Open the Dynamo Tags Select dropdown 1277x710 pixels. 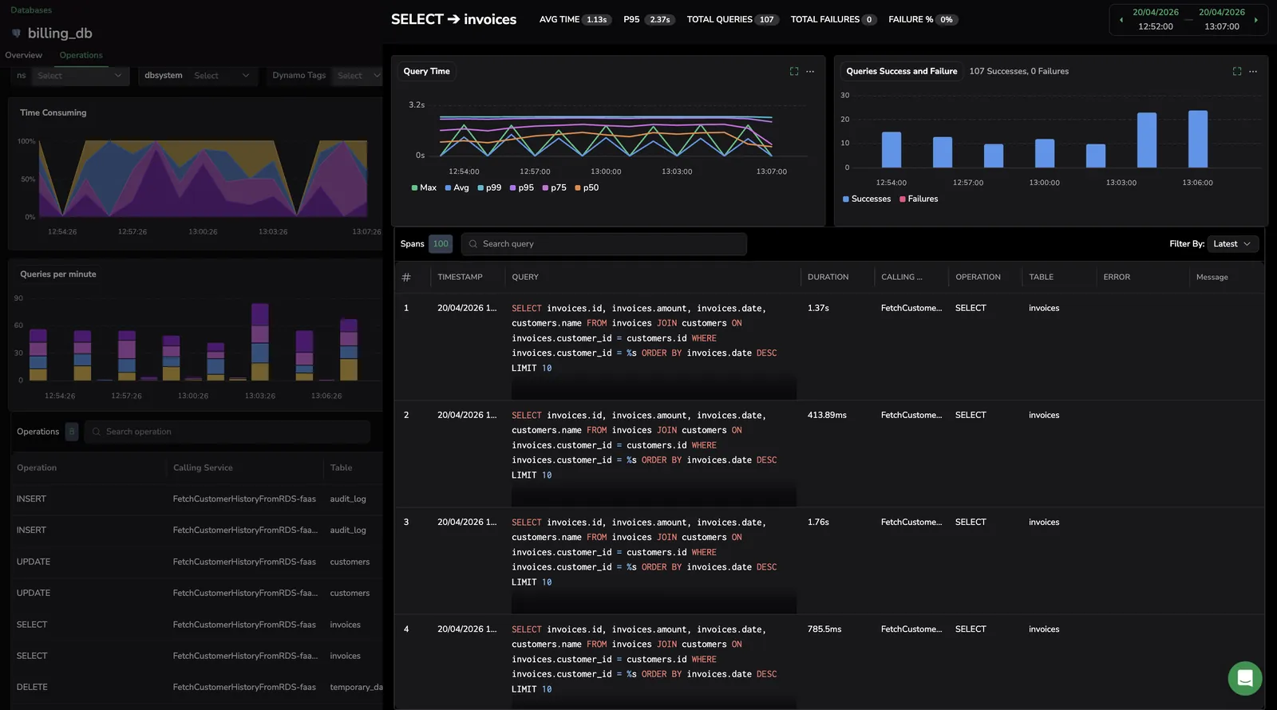[357, 76]
